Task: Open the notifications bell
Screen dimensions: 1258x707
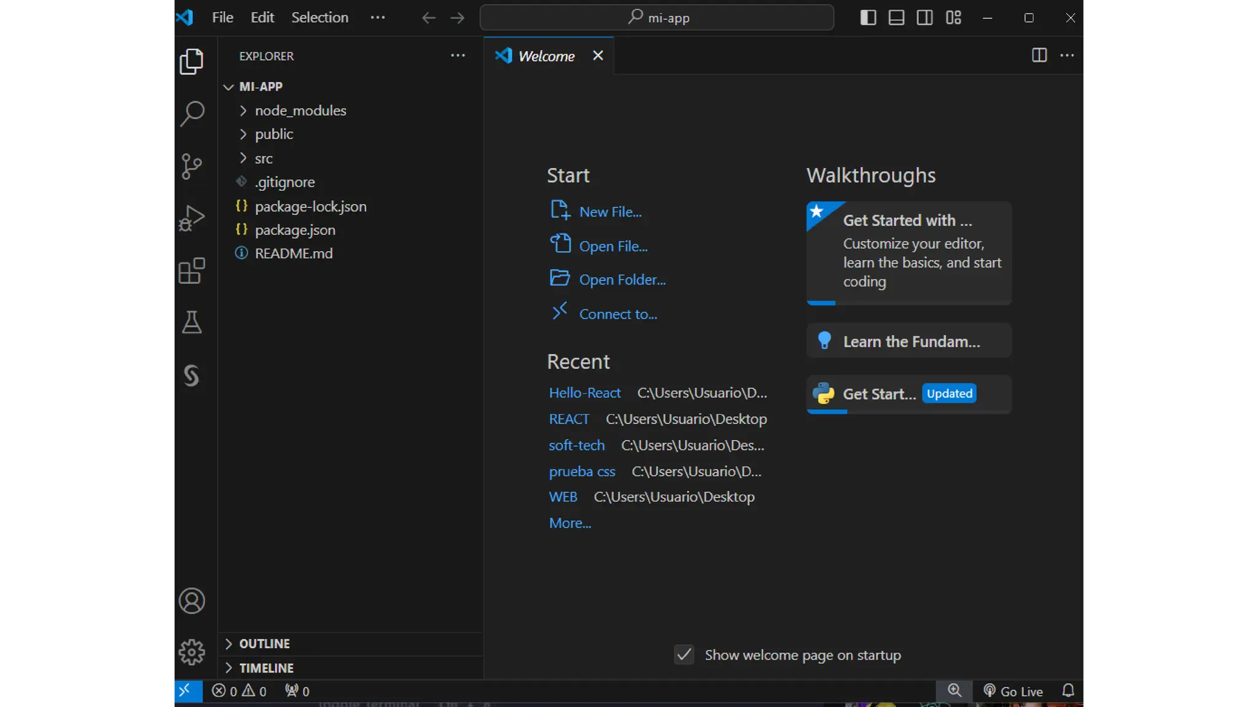Action: pos(1068,691)
